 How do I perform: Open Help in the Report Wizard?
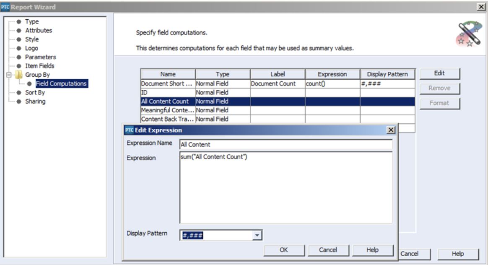tap(458, 254)
